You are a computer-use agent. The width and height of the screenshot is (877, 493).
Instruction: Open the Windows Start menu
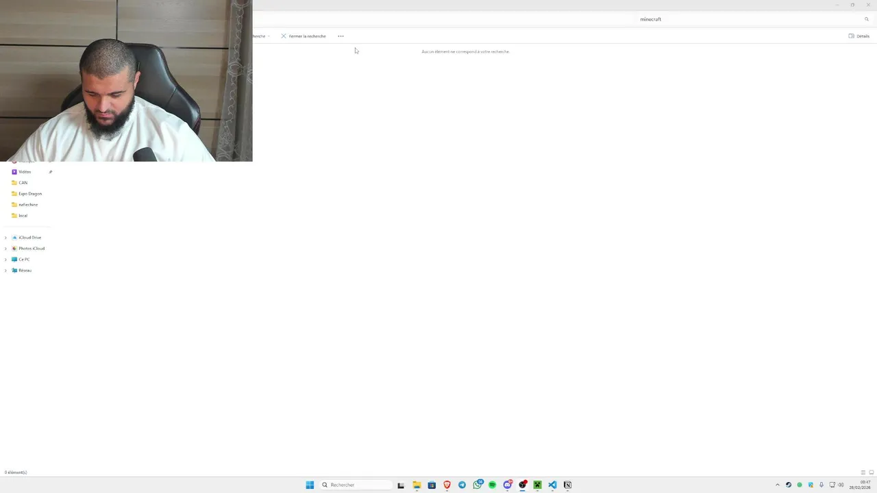(310, 485)
